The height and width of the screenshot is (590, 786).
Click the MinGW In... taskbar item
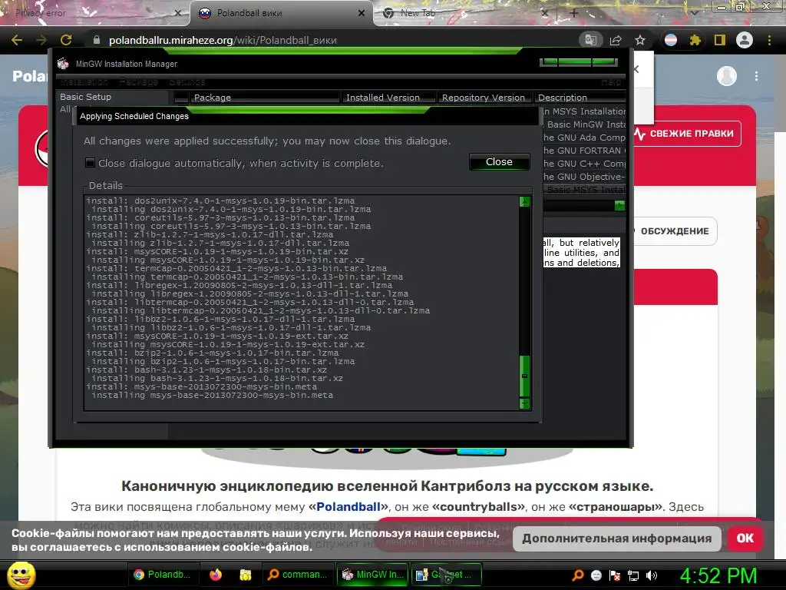pos(373,575)
